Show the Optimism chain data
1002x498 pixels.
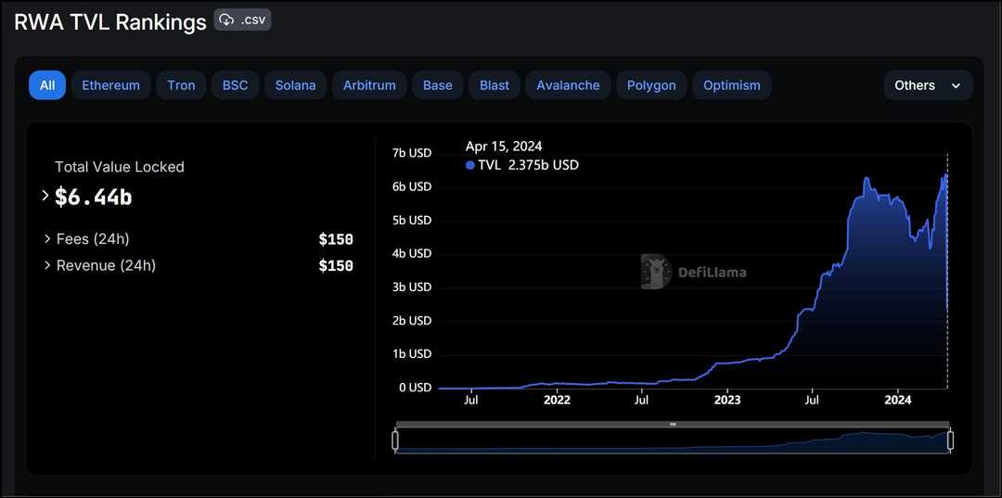click(731, 85)
